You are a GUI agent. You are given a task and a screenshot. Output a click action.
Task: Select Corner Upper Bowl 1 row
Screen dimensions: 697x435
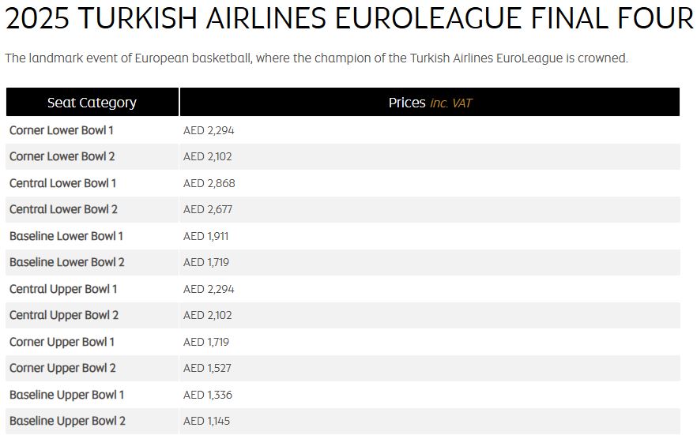coord(62,342)
